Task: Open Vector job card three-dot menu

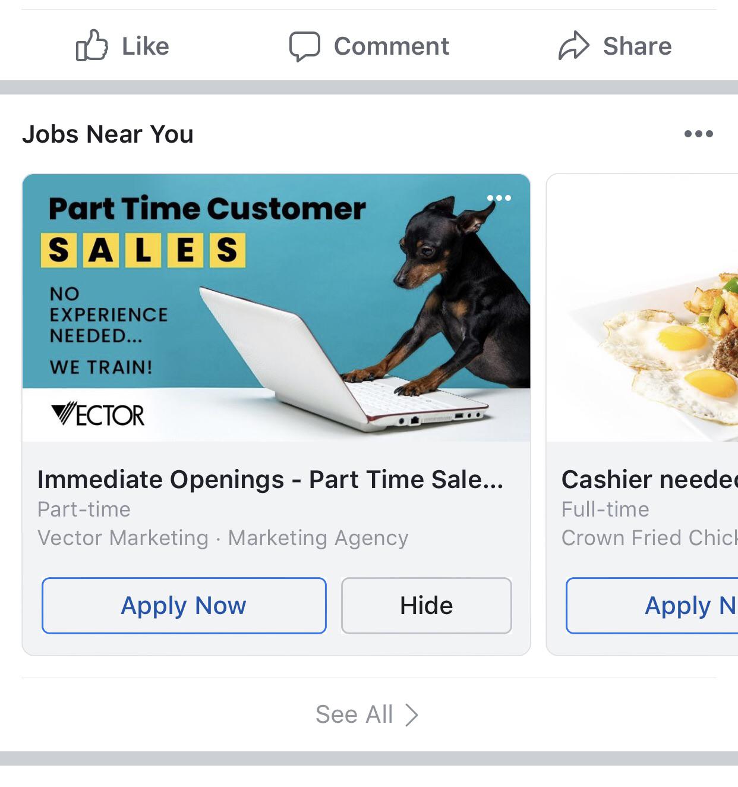Action: tap(499, 198)
